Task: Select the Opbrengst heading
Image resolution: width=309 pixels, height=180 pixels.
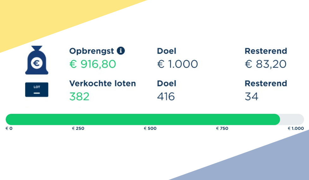Action: point(92,51)
